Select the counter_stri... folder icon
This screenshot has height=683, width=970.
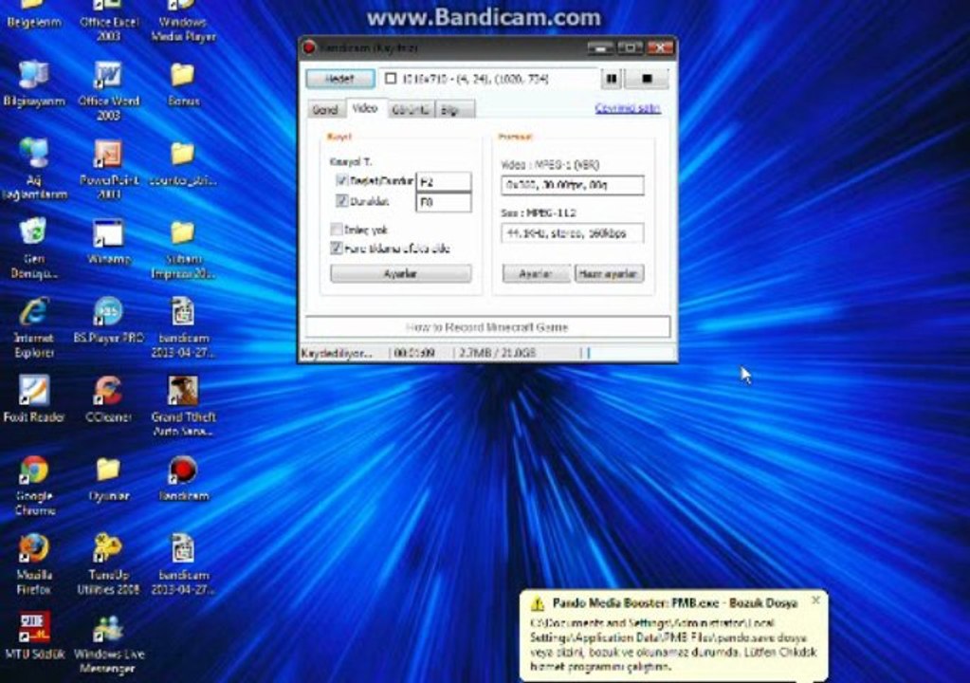(182, 154)
